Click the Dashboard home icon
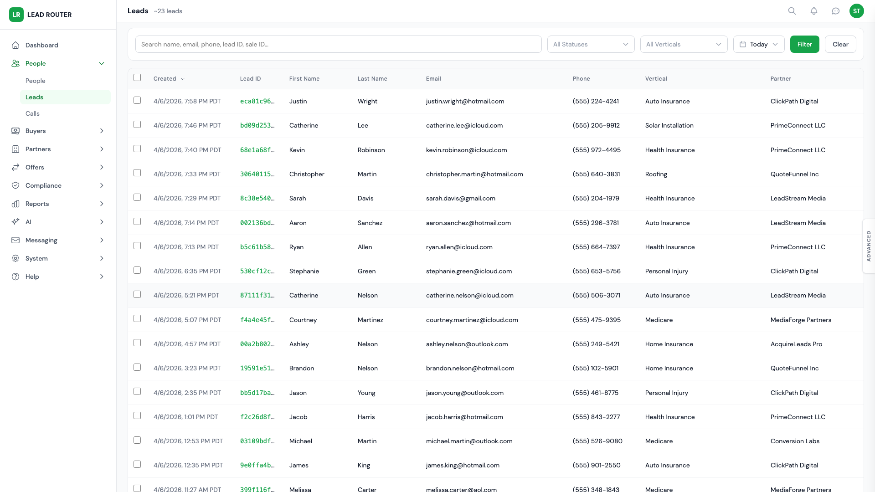 pyautogui.click(x=15, y=45)
